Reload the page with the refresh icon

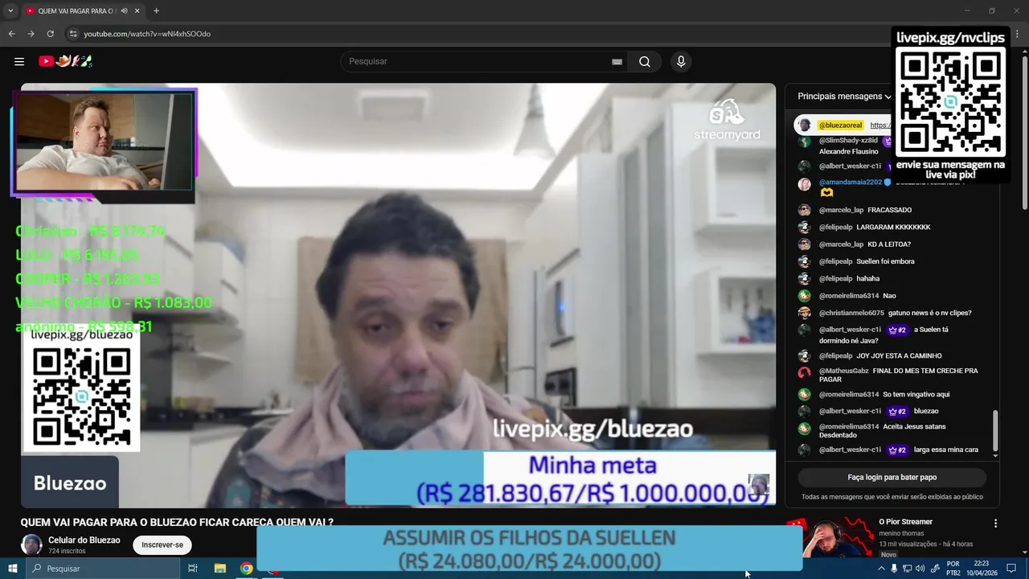coord(50,34)
